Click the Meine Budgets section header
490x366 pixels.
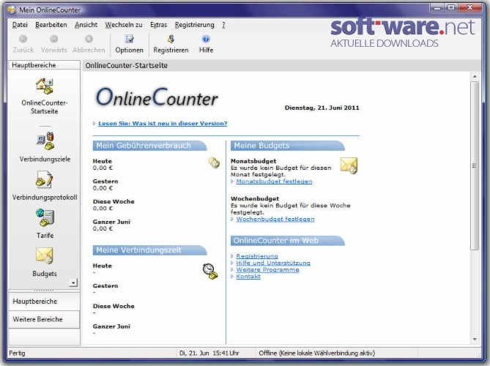[x=288, y=146]
